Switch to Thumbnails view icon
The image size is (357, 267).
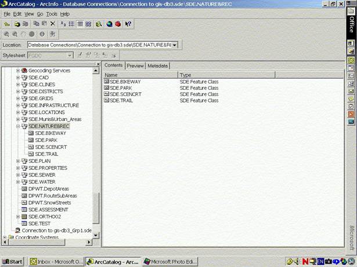[x=88, y=24]
